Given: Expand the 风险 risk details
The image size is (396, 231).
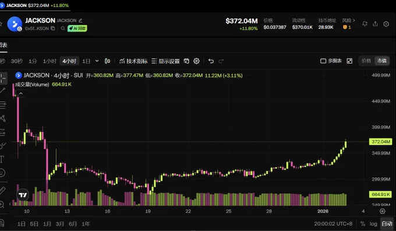Looking at the screenshot, I should 348,20.
